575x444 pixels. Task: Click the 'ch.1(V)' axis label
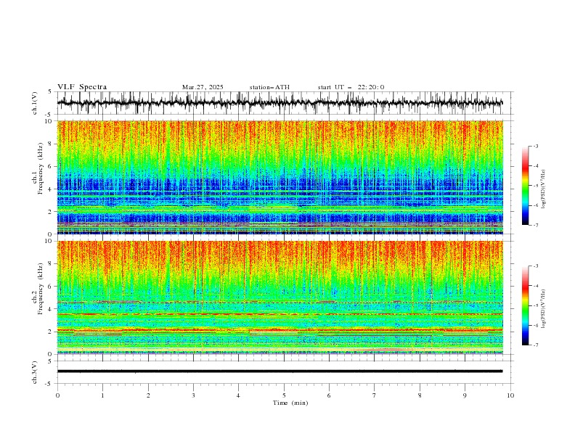click(x=35, y=103)
